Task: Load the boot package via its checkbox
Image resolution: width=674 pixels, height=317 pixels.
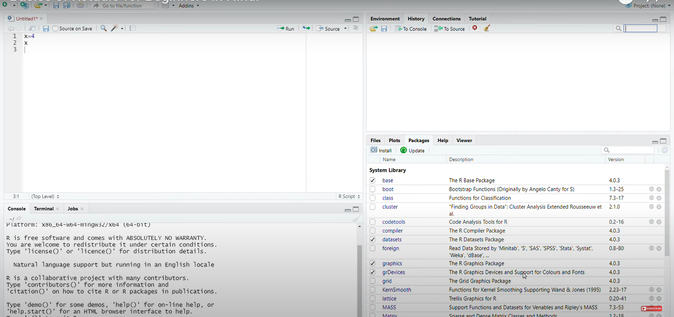Action: (372, 189)
